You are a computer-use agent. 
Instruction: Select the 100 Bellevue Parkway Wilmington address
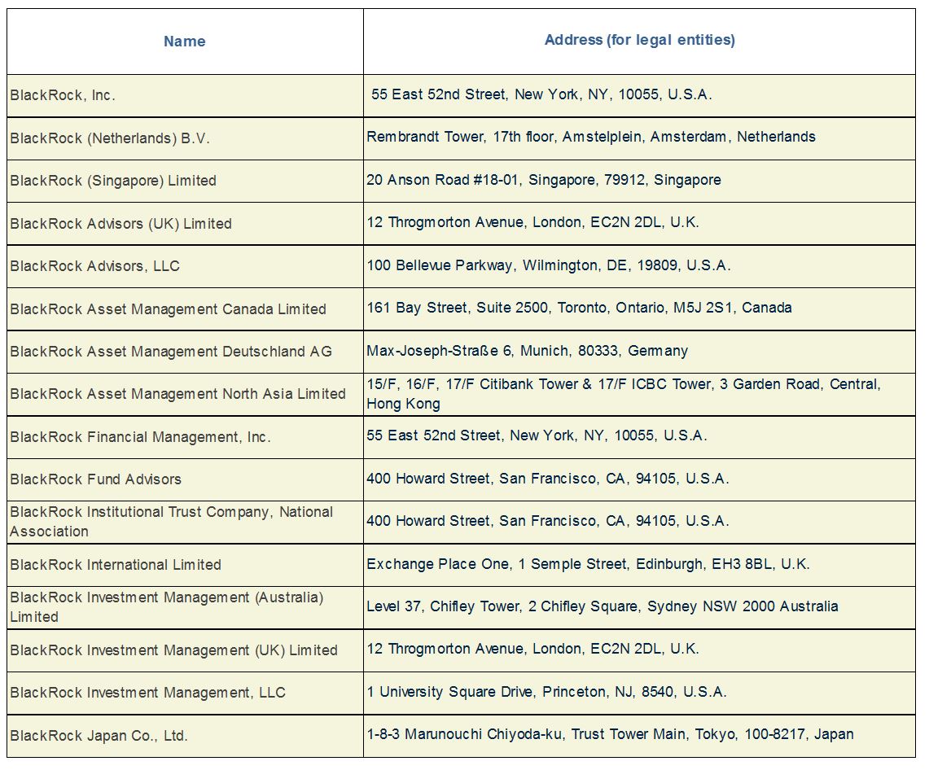pos(639,266)
